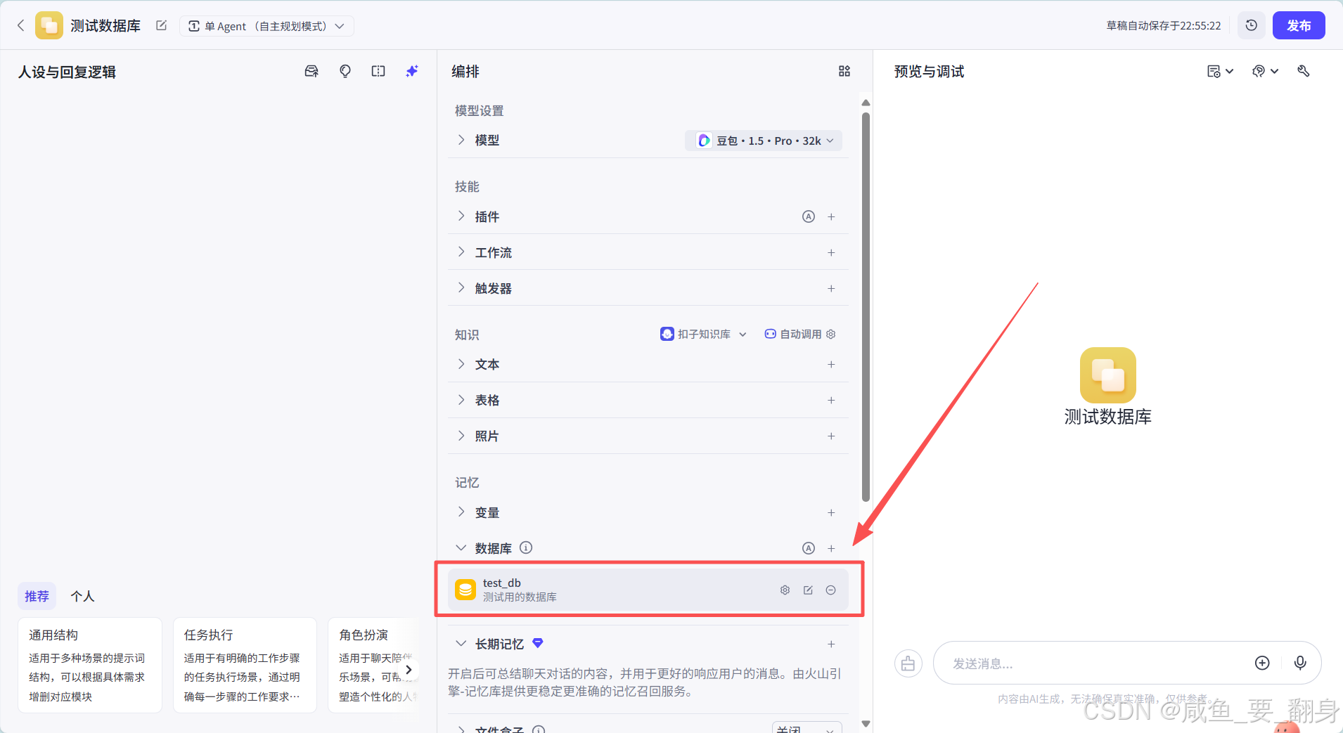The width and height of the screenshot is (1343, 733).
Task: Expand the 模型 row
Action: point(461,140)
